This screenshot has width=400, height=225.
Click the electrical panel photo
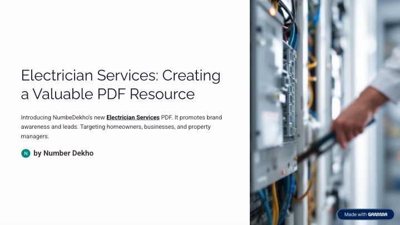[x=325, y=112]
